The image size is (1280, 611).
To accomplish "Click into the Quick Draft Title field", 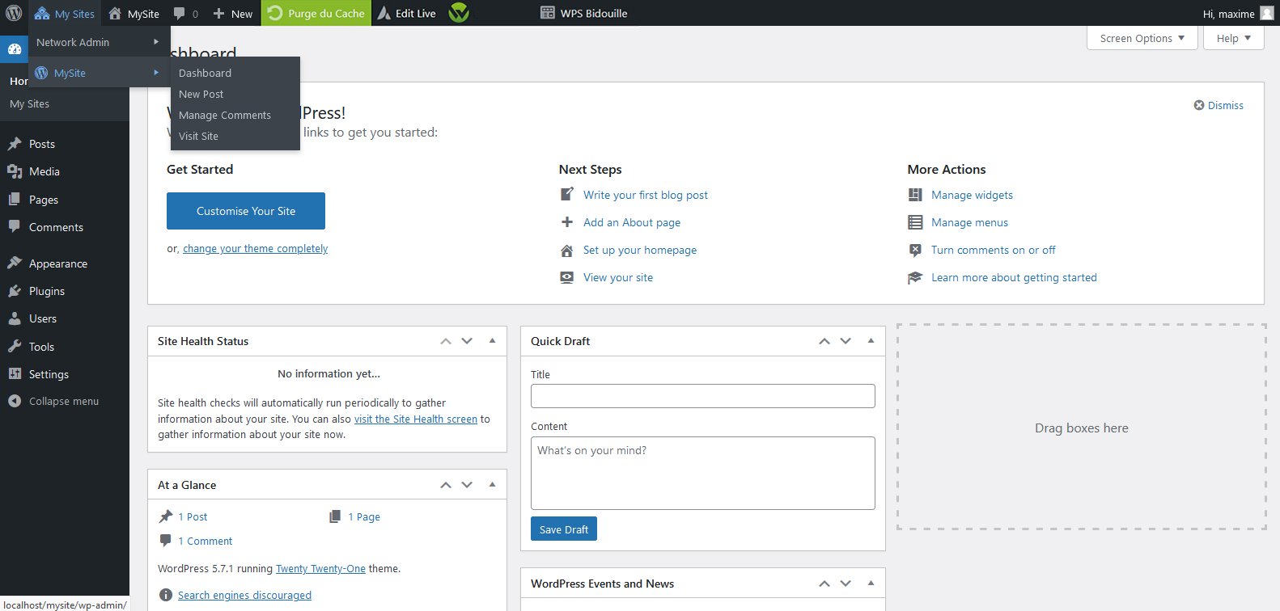I will point(702,396).
